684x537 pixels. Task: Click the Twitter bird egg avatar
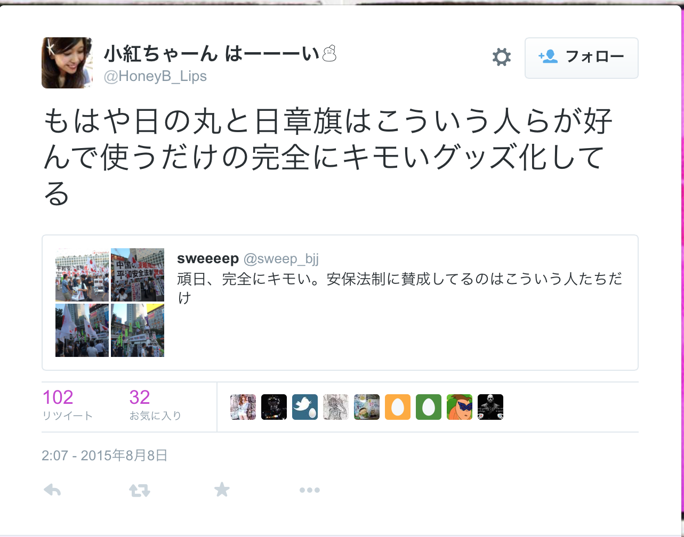tap(305, 407)
